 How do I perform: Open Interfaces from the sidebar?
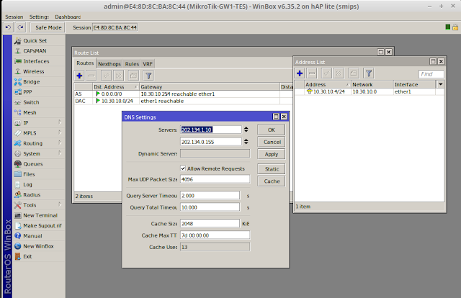click(36, 61)
